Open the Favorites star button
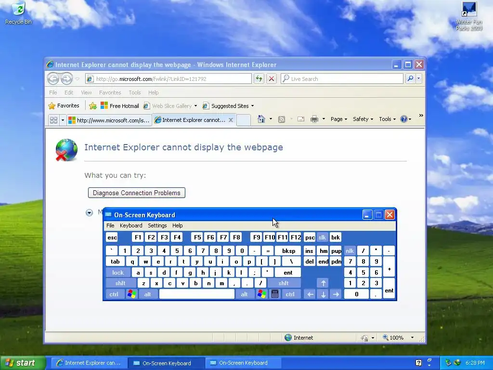The image size is (493, 370). 64,106
